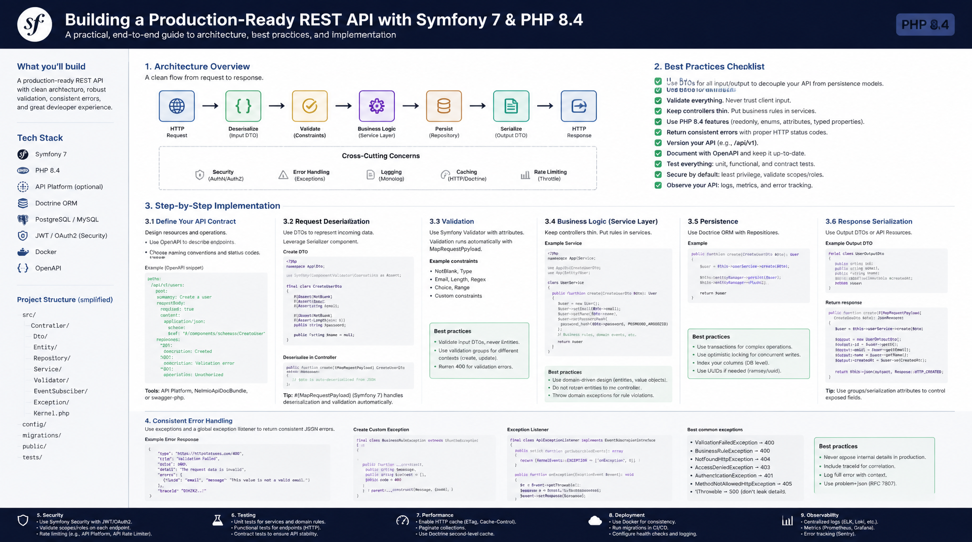This screenshot has width=972, height=542.
Task: Click the Error Handling warning triangle icon
Action: (283, 175)
